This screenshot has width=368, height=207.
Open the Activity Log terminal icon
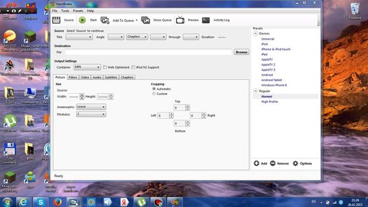(x=206, y=20)
